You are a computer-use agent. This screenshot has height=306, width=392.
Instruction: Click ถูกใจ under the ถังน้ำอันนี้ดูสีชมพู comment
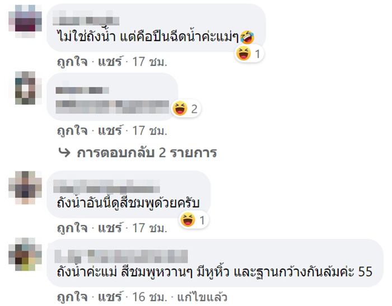pyautogui.click(x=72, y=228)
